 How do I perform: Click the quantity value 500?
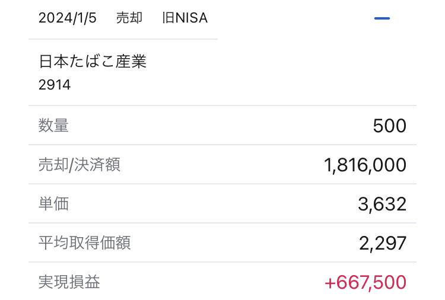pos(389,126)
